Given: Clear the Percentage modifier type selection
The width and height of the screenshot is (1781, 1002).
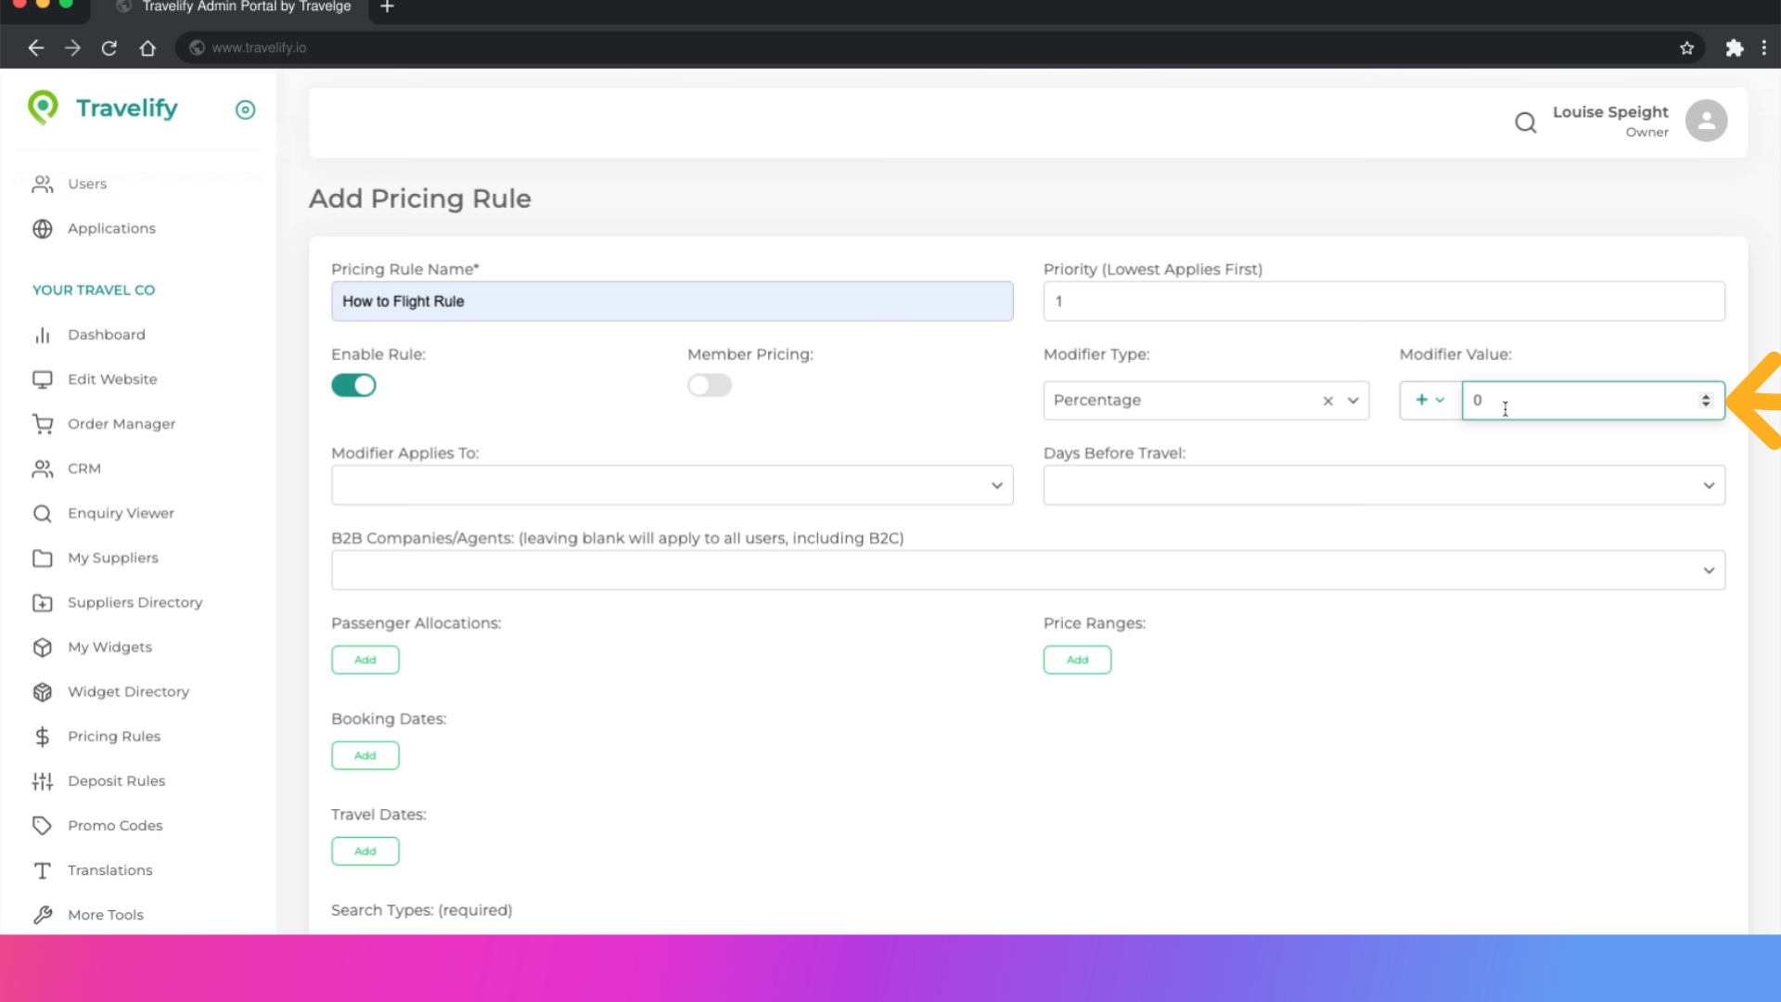Looking at the screenshot, I should point(1327,401).
